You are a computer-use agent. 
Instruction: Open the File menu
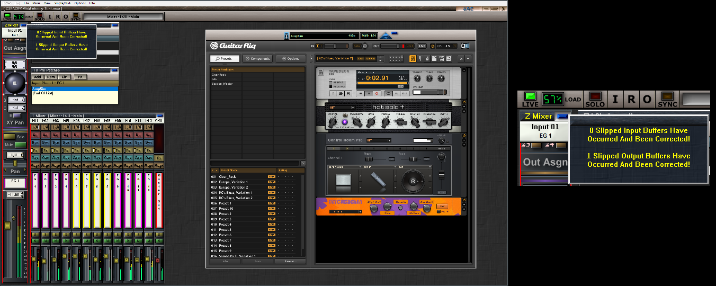[x=26, y=3]
